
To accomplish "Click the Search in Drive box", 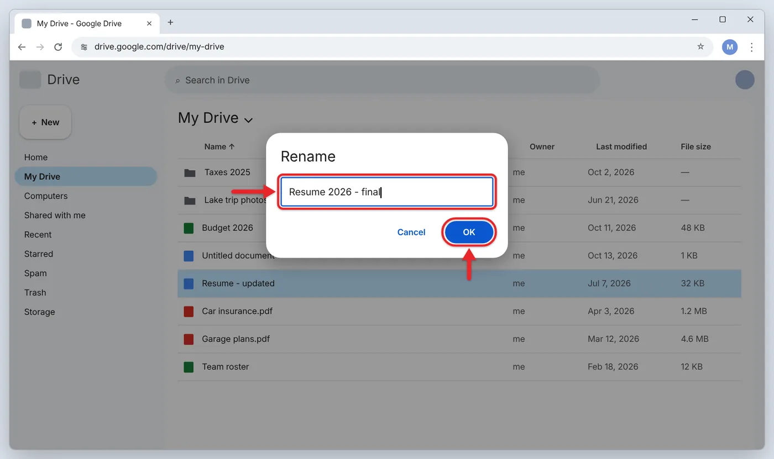I will pyautogui.click(x=383, y=80).
